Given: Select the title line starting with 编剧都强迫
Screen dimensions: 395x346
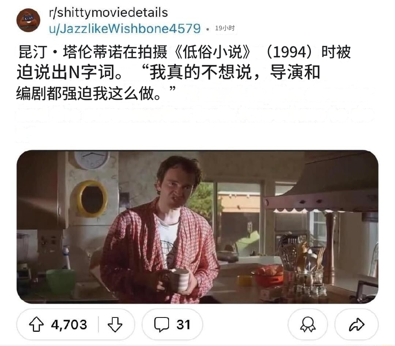Looking at the screenshot, I should pyautogui.click(x=96, y=93).
